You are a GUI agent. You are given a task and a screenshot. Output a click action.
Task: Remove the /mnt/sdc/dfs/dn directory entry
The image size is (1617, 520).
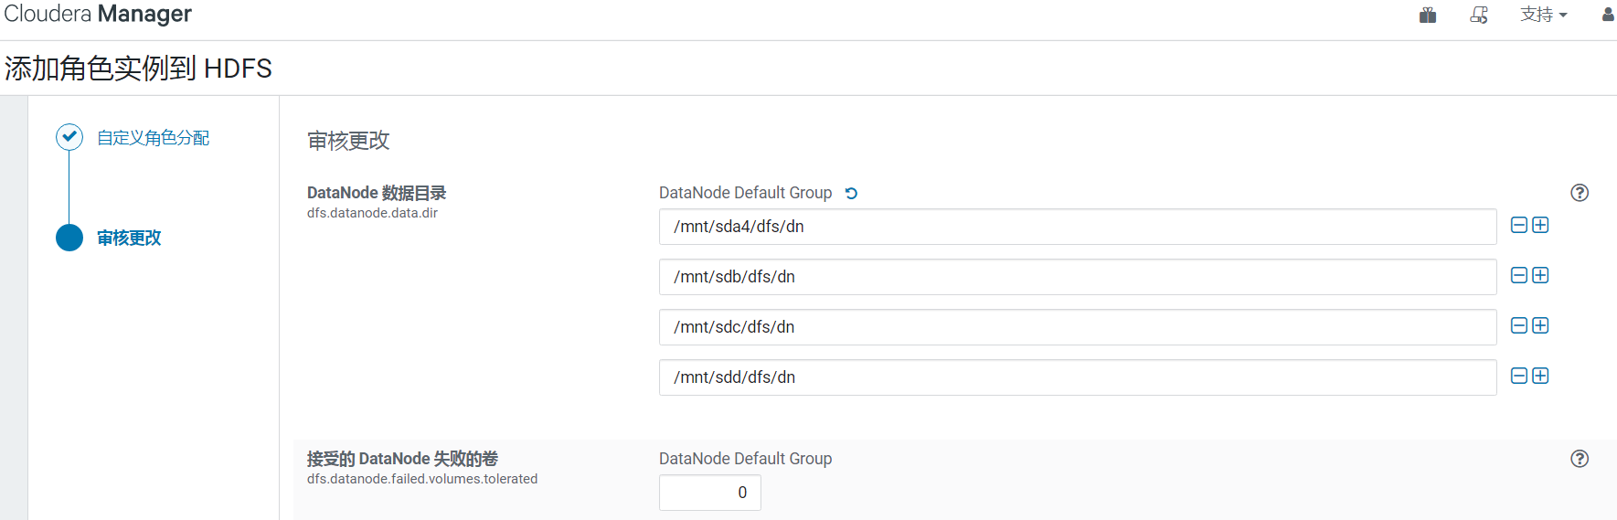pos(1519,325)
